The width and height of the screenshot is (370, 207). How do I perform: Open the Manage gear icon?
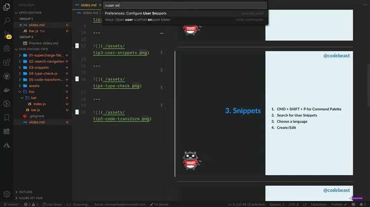point(7,194)
